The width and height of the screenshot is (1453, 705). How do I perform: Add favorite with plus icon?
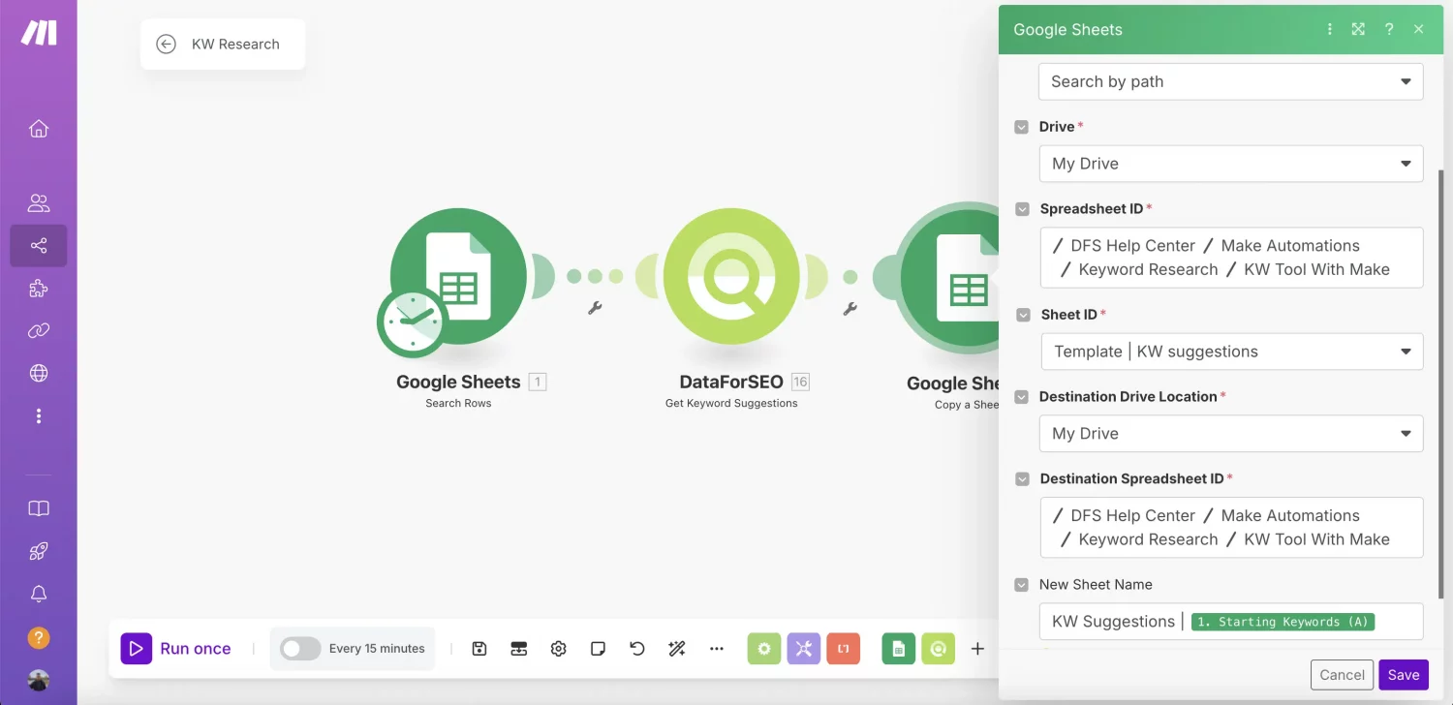click(977, 649)
